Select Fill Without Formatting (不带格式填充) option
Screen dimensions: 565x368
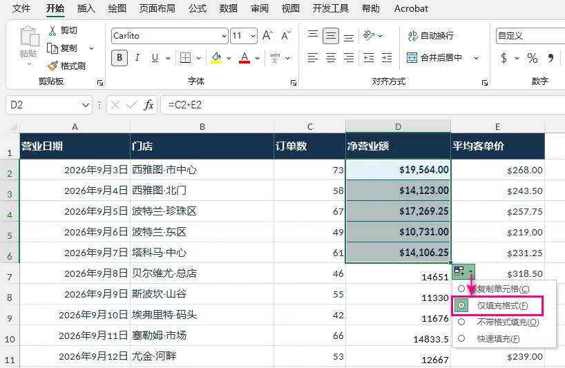(x=498, y=322)
